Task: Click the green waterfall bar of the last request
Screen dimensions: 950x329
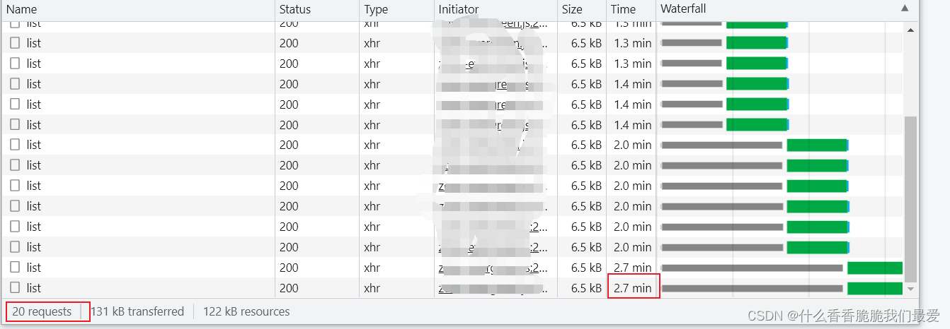Action: click(x=874, y=288)
